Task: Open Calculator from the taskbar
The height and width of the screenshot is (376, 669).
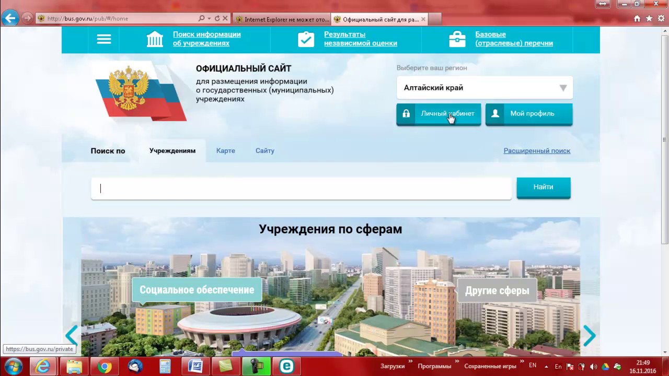Action: pos(165,367)
